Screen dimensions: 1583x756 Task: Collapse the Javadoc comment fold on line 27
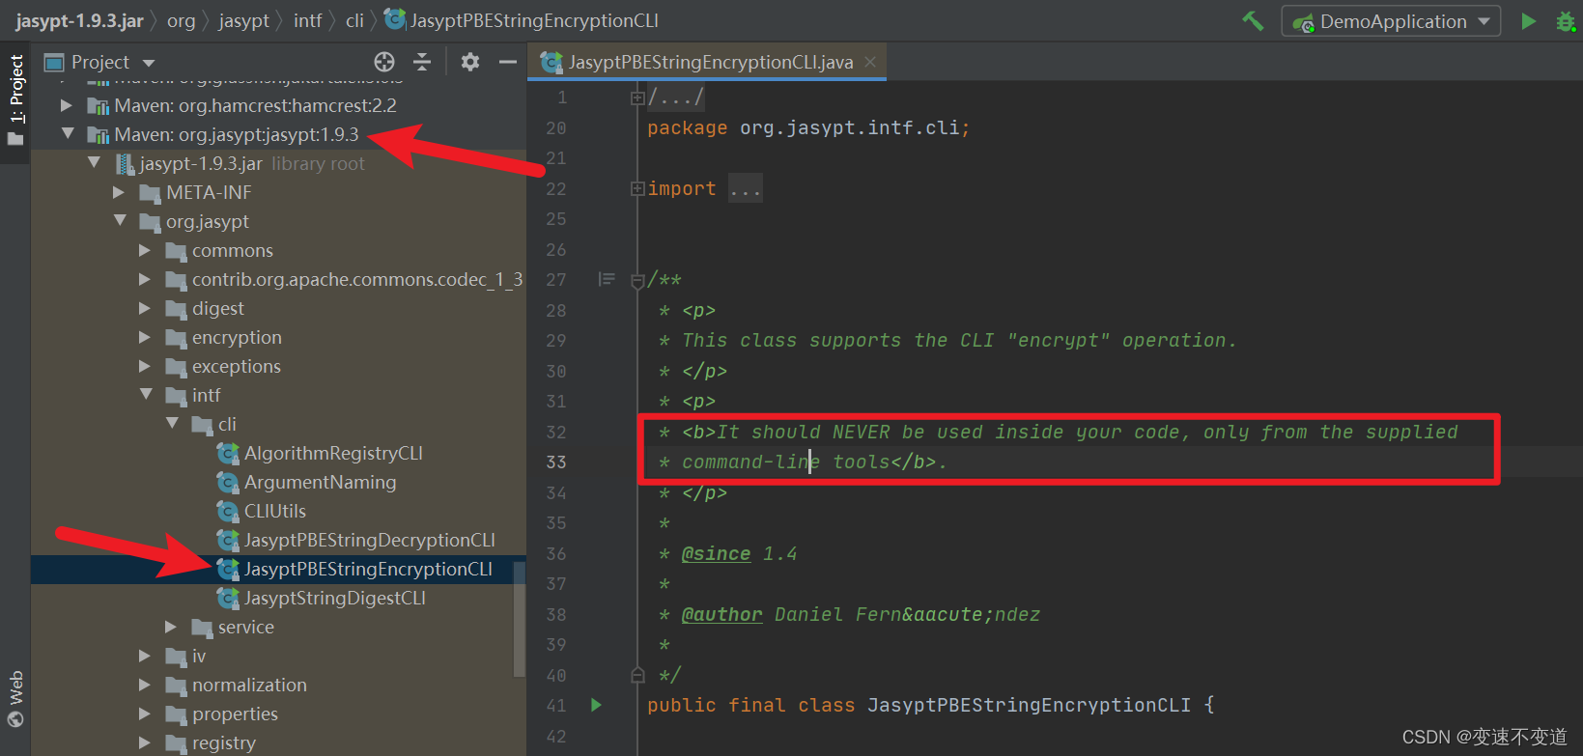(x=637, y=281)
